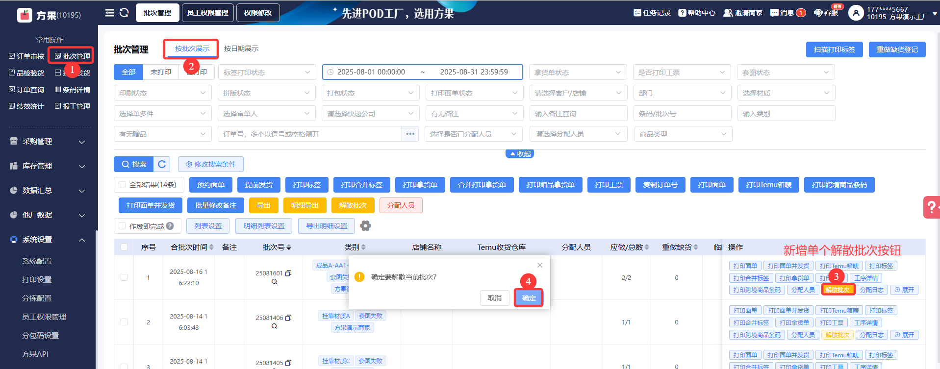Viewport: 940px width, 369px height.
Task: Open the 标签打印状态 dropdown
Action: [267, 73]
